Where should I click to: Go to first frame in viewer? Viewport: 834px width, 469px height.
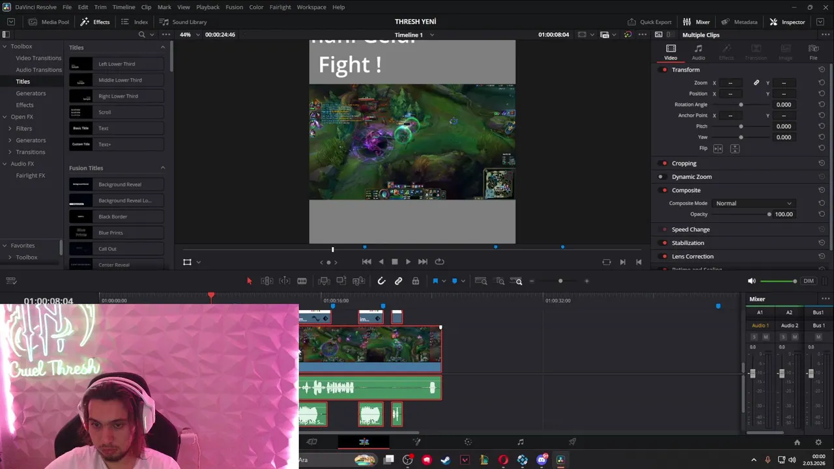[x=366, y=262]
